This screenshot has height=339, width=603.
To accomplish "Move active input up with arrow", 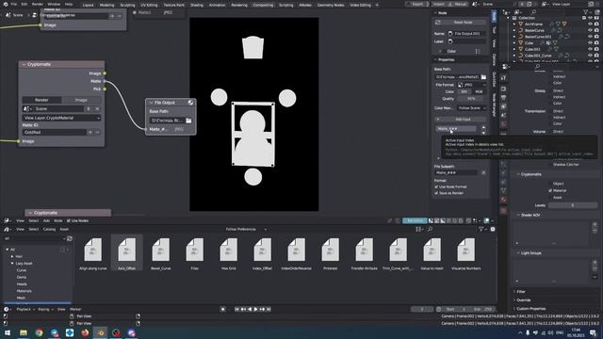I will tap(483, 127).
